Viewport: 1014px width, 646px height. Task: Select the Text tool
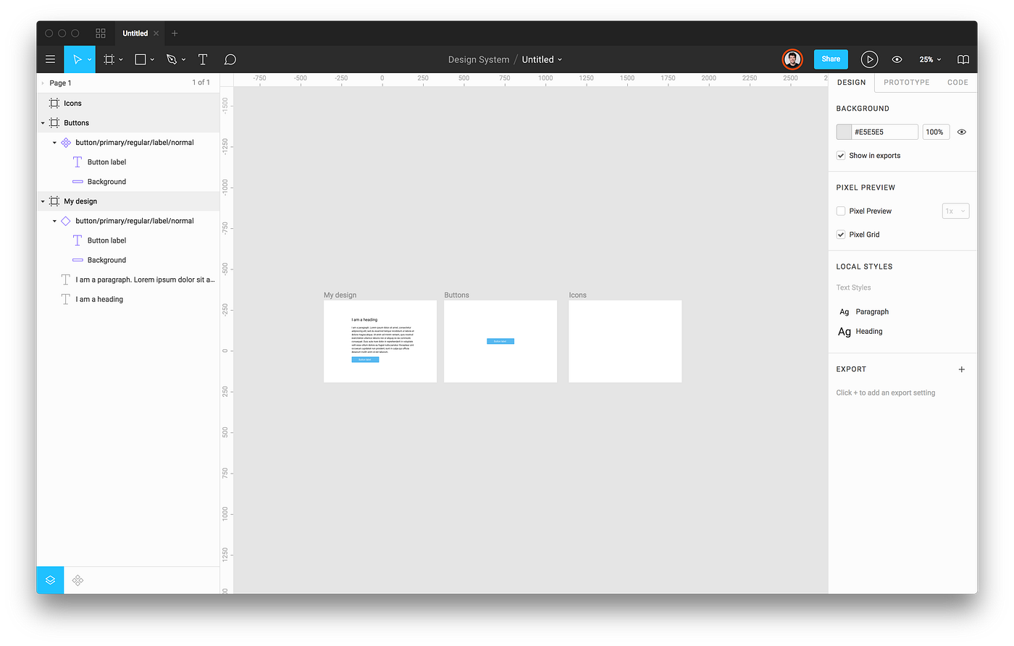click(203, 59)
